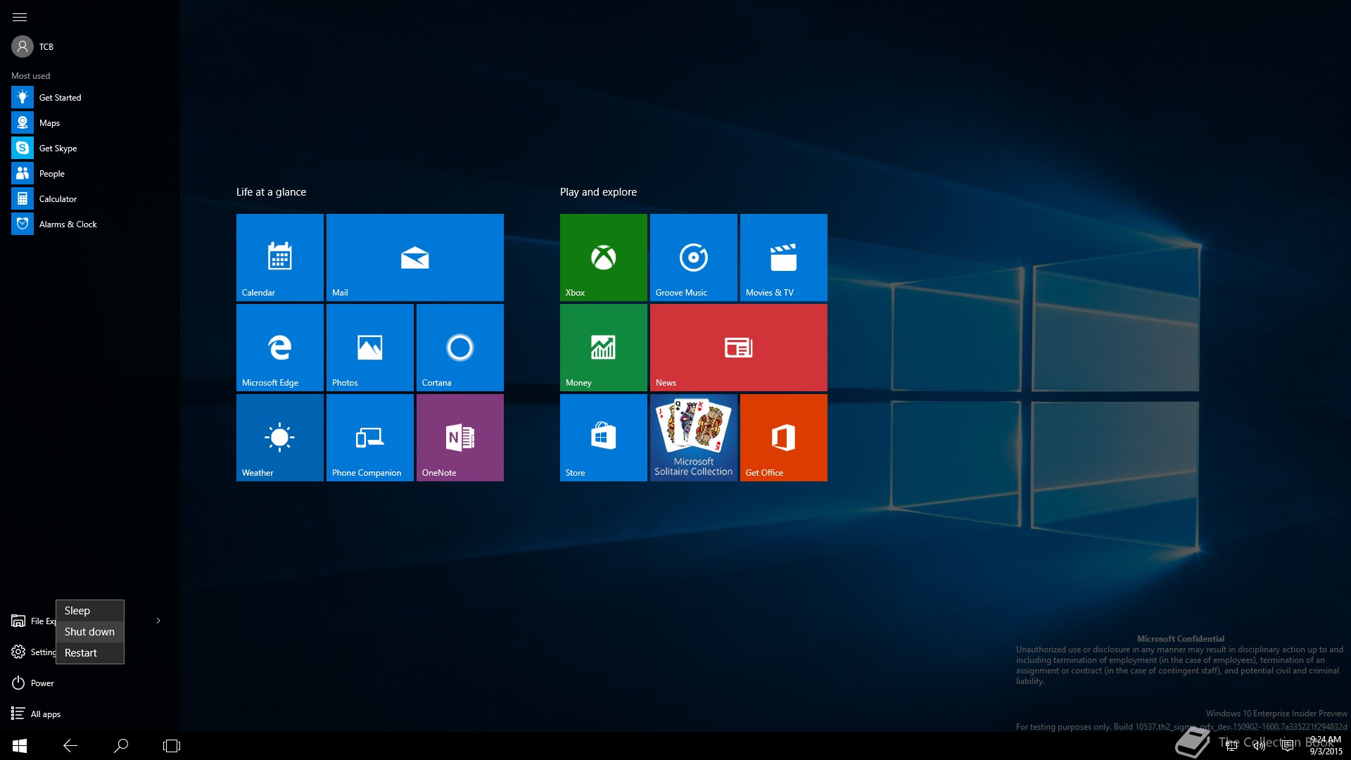This screenshot has width=1351, height=760.
Task: Open the OneNote tile
Action: click(460, 438)
